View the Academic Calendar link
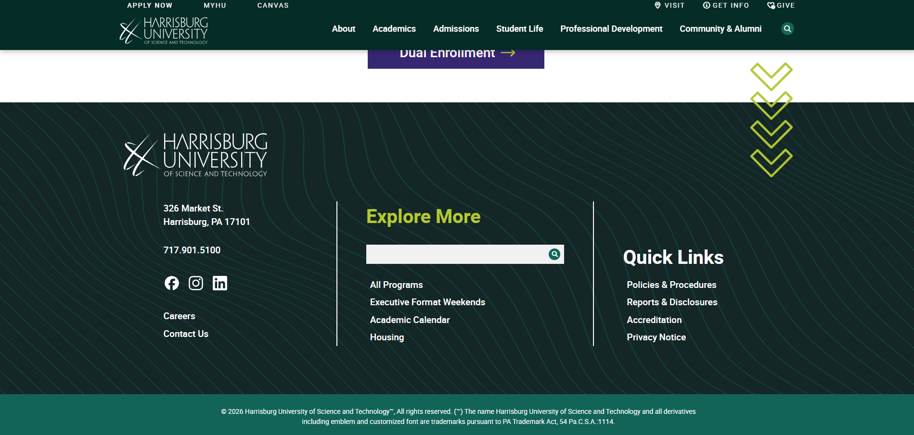Viewport: 914px width, 435px height. (x=410, y=320)
